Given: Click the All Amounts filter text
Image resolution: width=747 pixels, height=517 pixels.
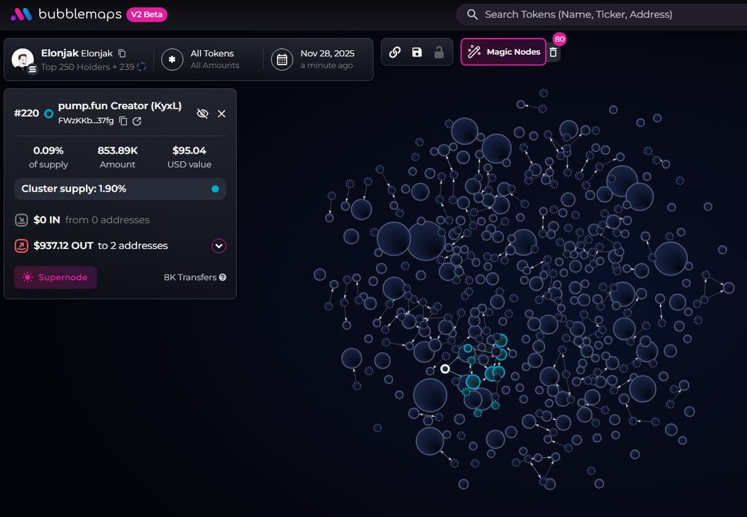Looking at the screenshot, I should point(215,65).
